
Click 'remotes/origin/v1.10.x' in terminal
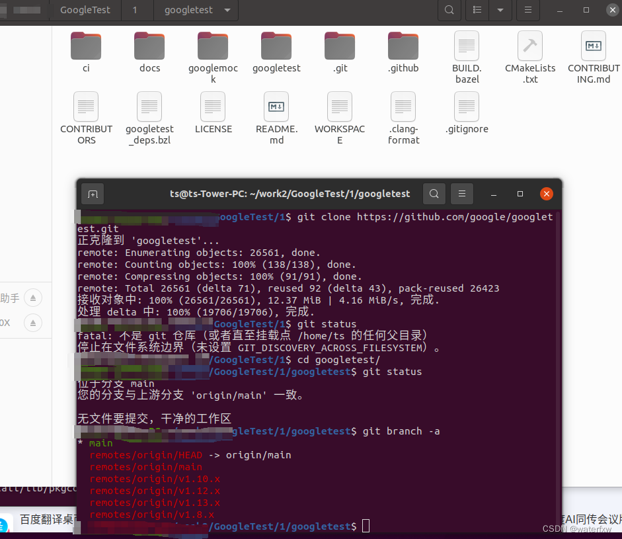click(155, 479)
